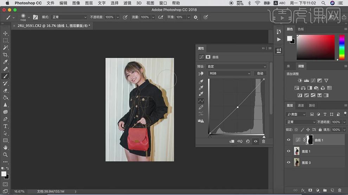348x195 pixels.
Task: Open the layer blend mode dropdown 正常
Action: click(x=301, y=122)
